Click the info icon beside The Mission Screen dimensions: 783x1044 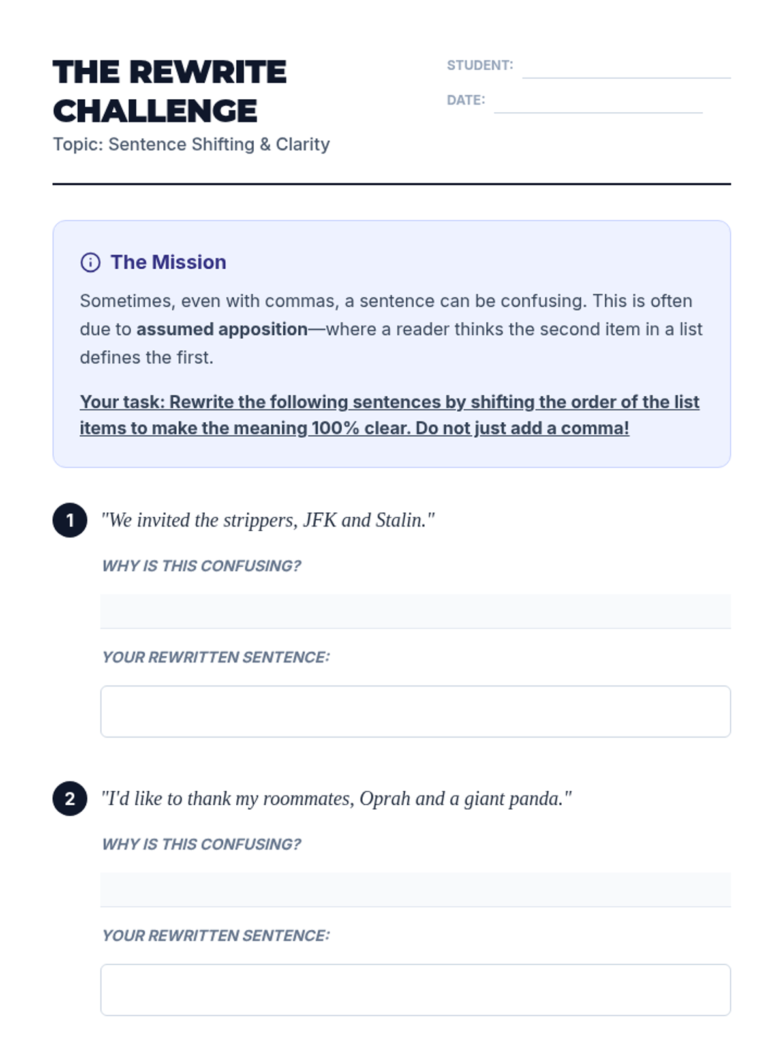pos(90,262)
